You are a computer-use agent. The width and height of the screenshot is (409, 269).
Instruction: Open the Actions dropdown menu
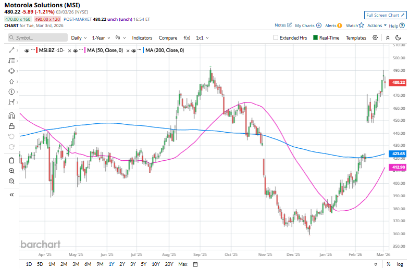[x=377, y=25]
